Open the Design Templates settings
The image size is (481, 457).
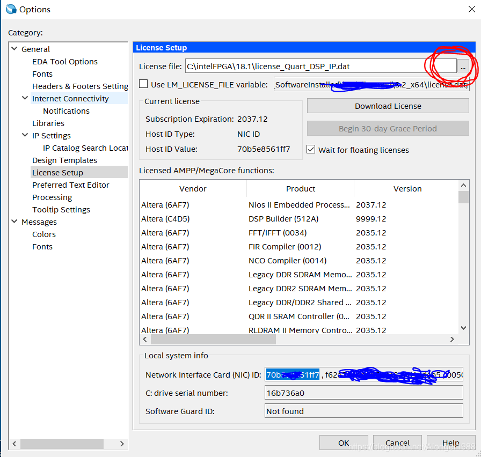coord(64,160)
